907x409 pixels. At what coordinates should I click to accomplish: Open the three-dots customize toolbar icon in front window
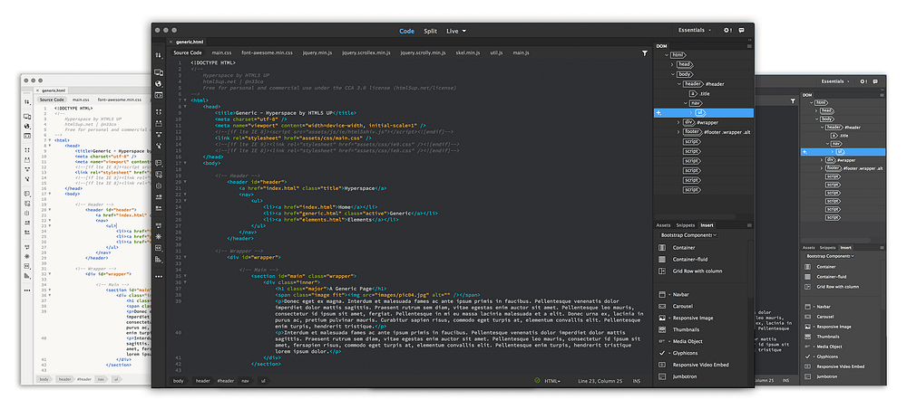(x=159, y=276)
